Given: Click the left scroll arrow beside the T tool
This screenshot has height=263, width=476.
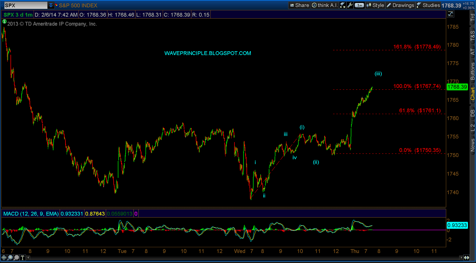Looking at the screenshot, I should pyautogui.click(x=28, y=258).
